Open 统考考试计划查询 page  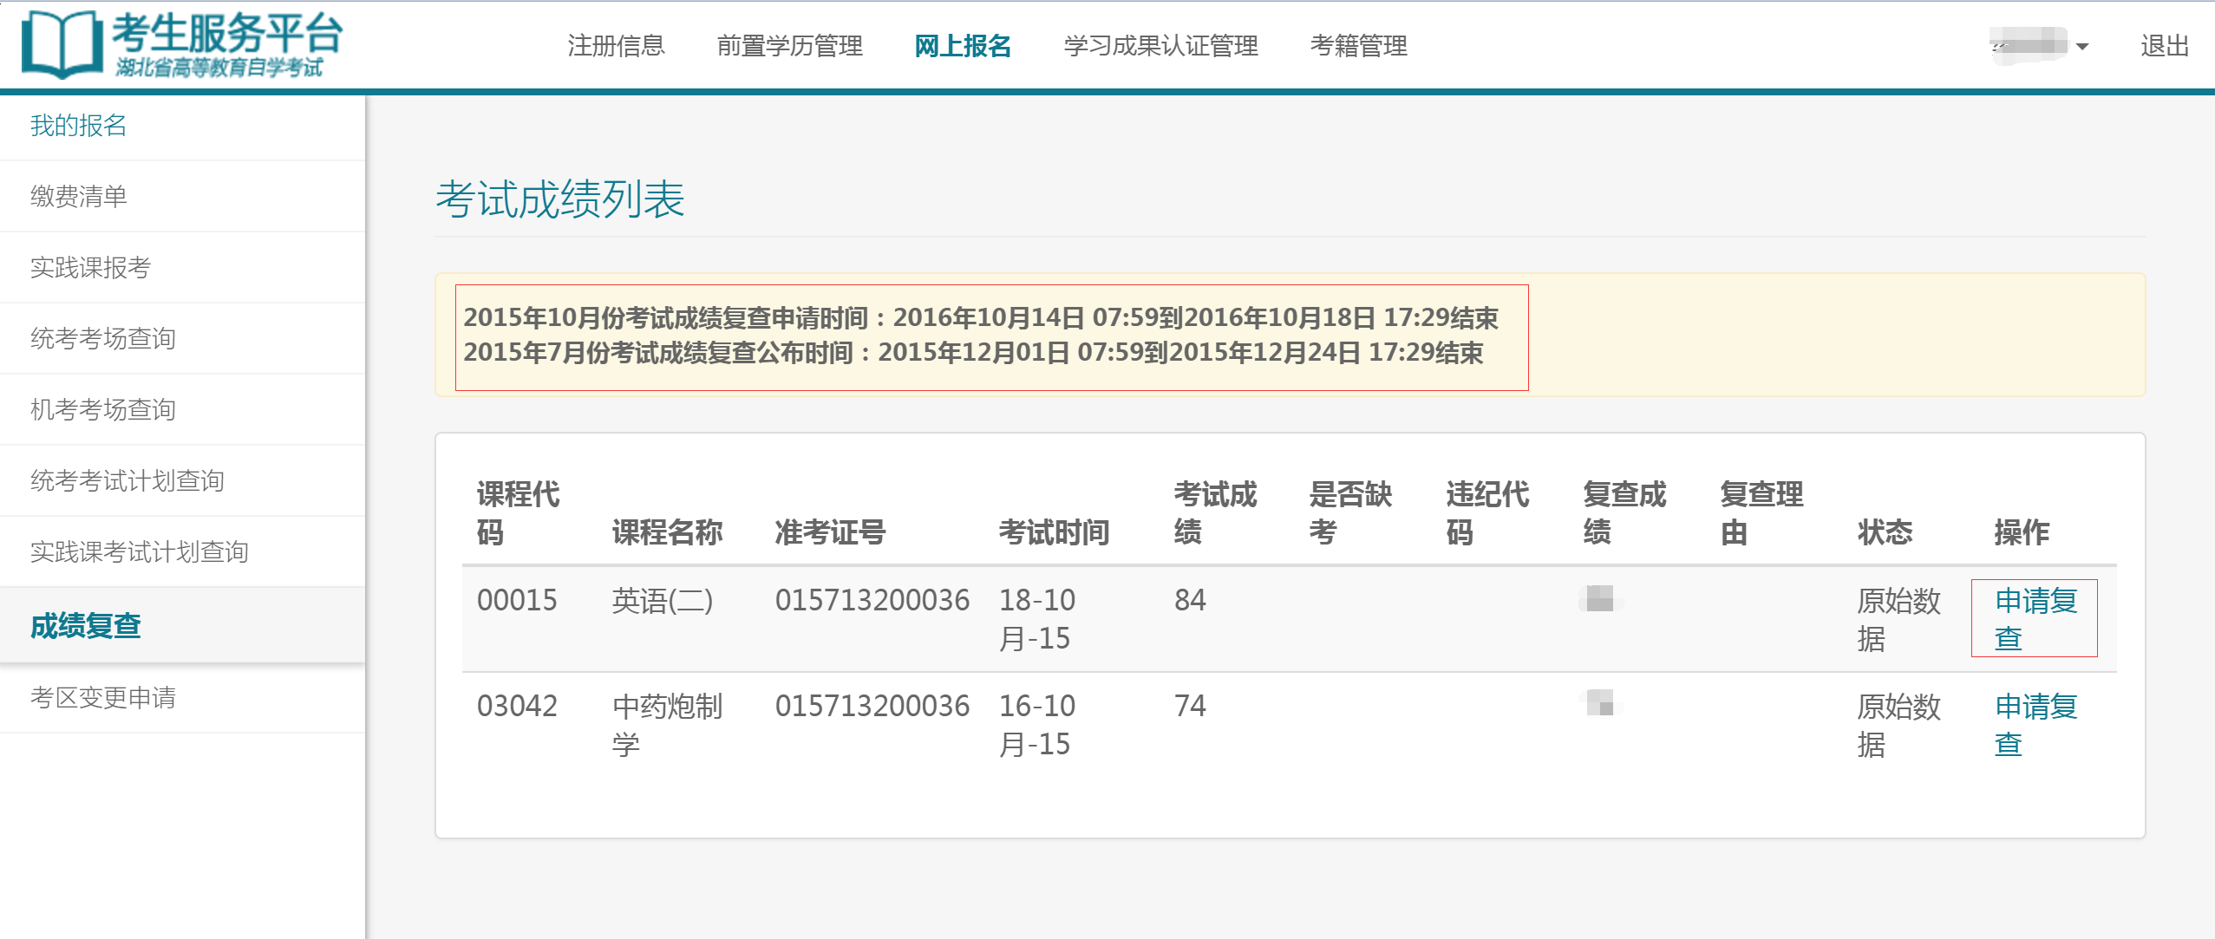pos(127,481)
